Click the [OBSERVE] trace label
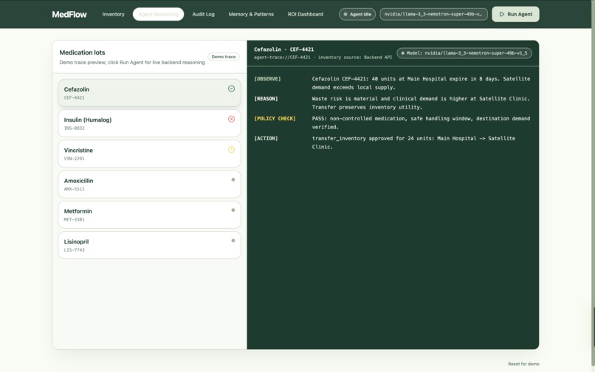Viewport: 595px width, 372px height. 267,79
